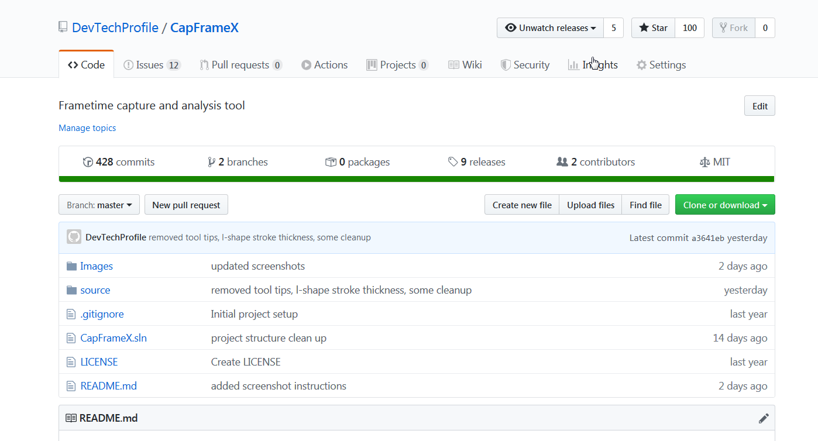Click the repository book icon beside DevTechProfile

click(63, 27)
